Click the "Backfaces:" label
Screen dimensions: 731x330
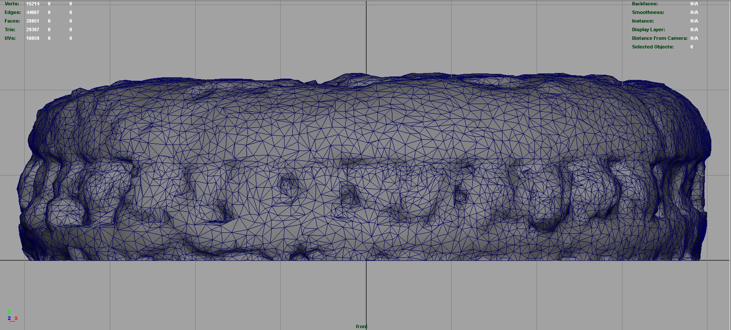point(645,4)
